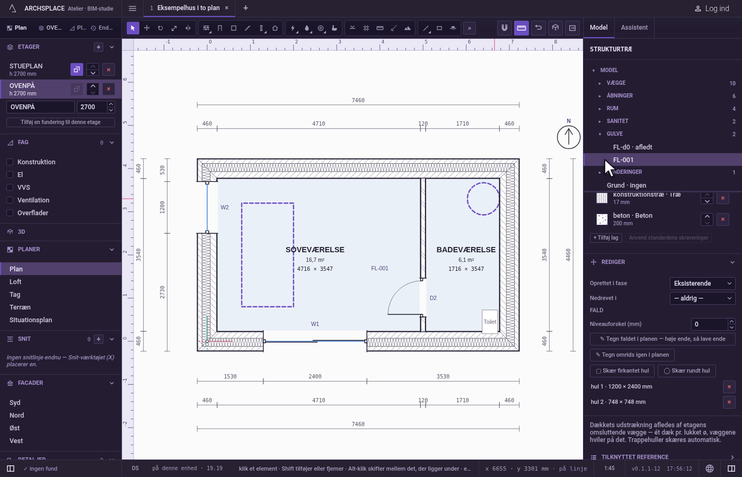Screen dimensions: 742x477
Task: Choose the rotate tool
Action: [161, 28]
